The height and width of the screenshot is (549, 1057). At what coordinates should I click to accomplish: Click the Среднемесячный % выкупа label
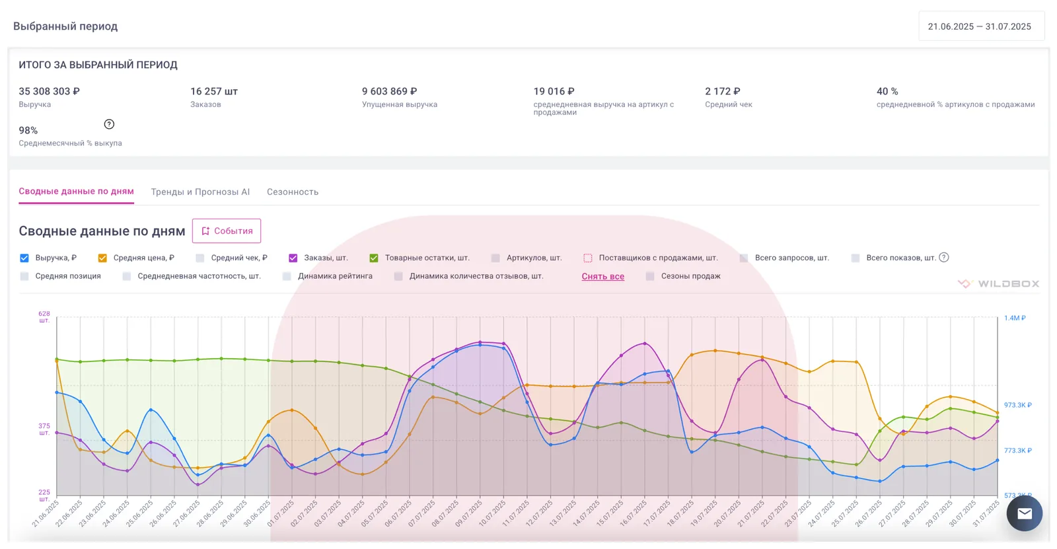70,143
